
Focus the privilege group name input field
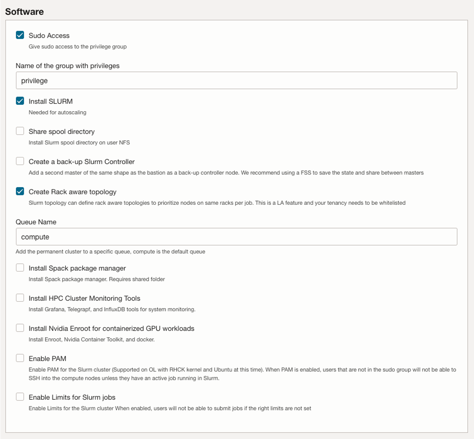(x=236, y=81)
